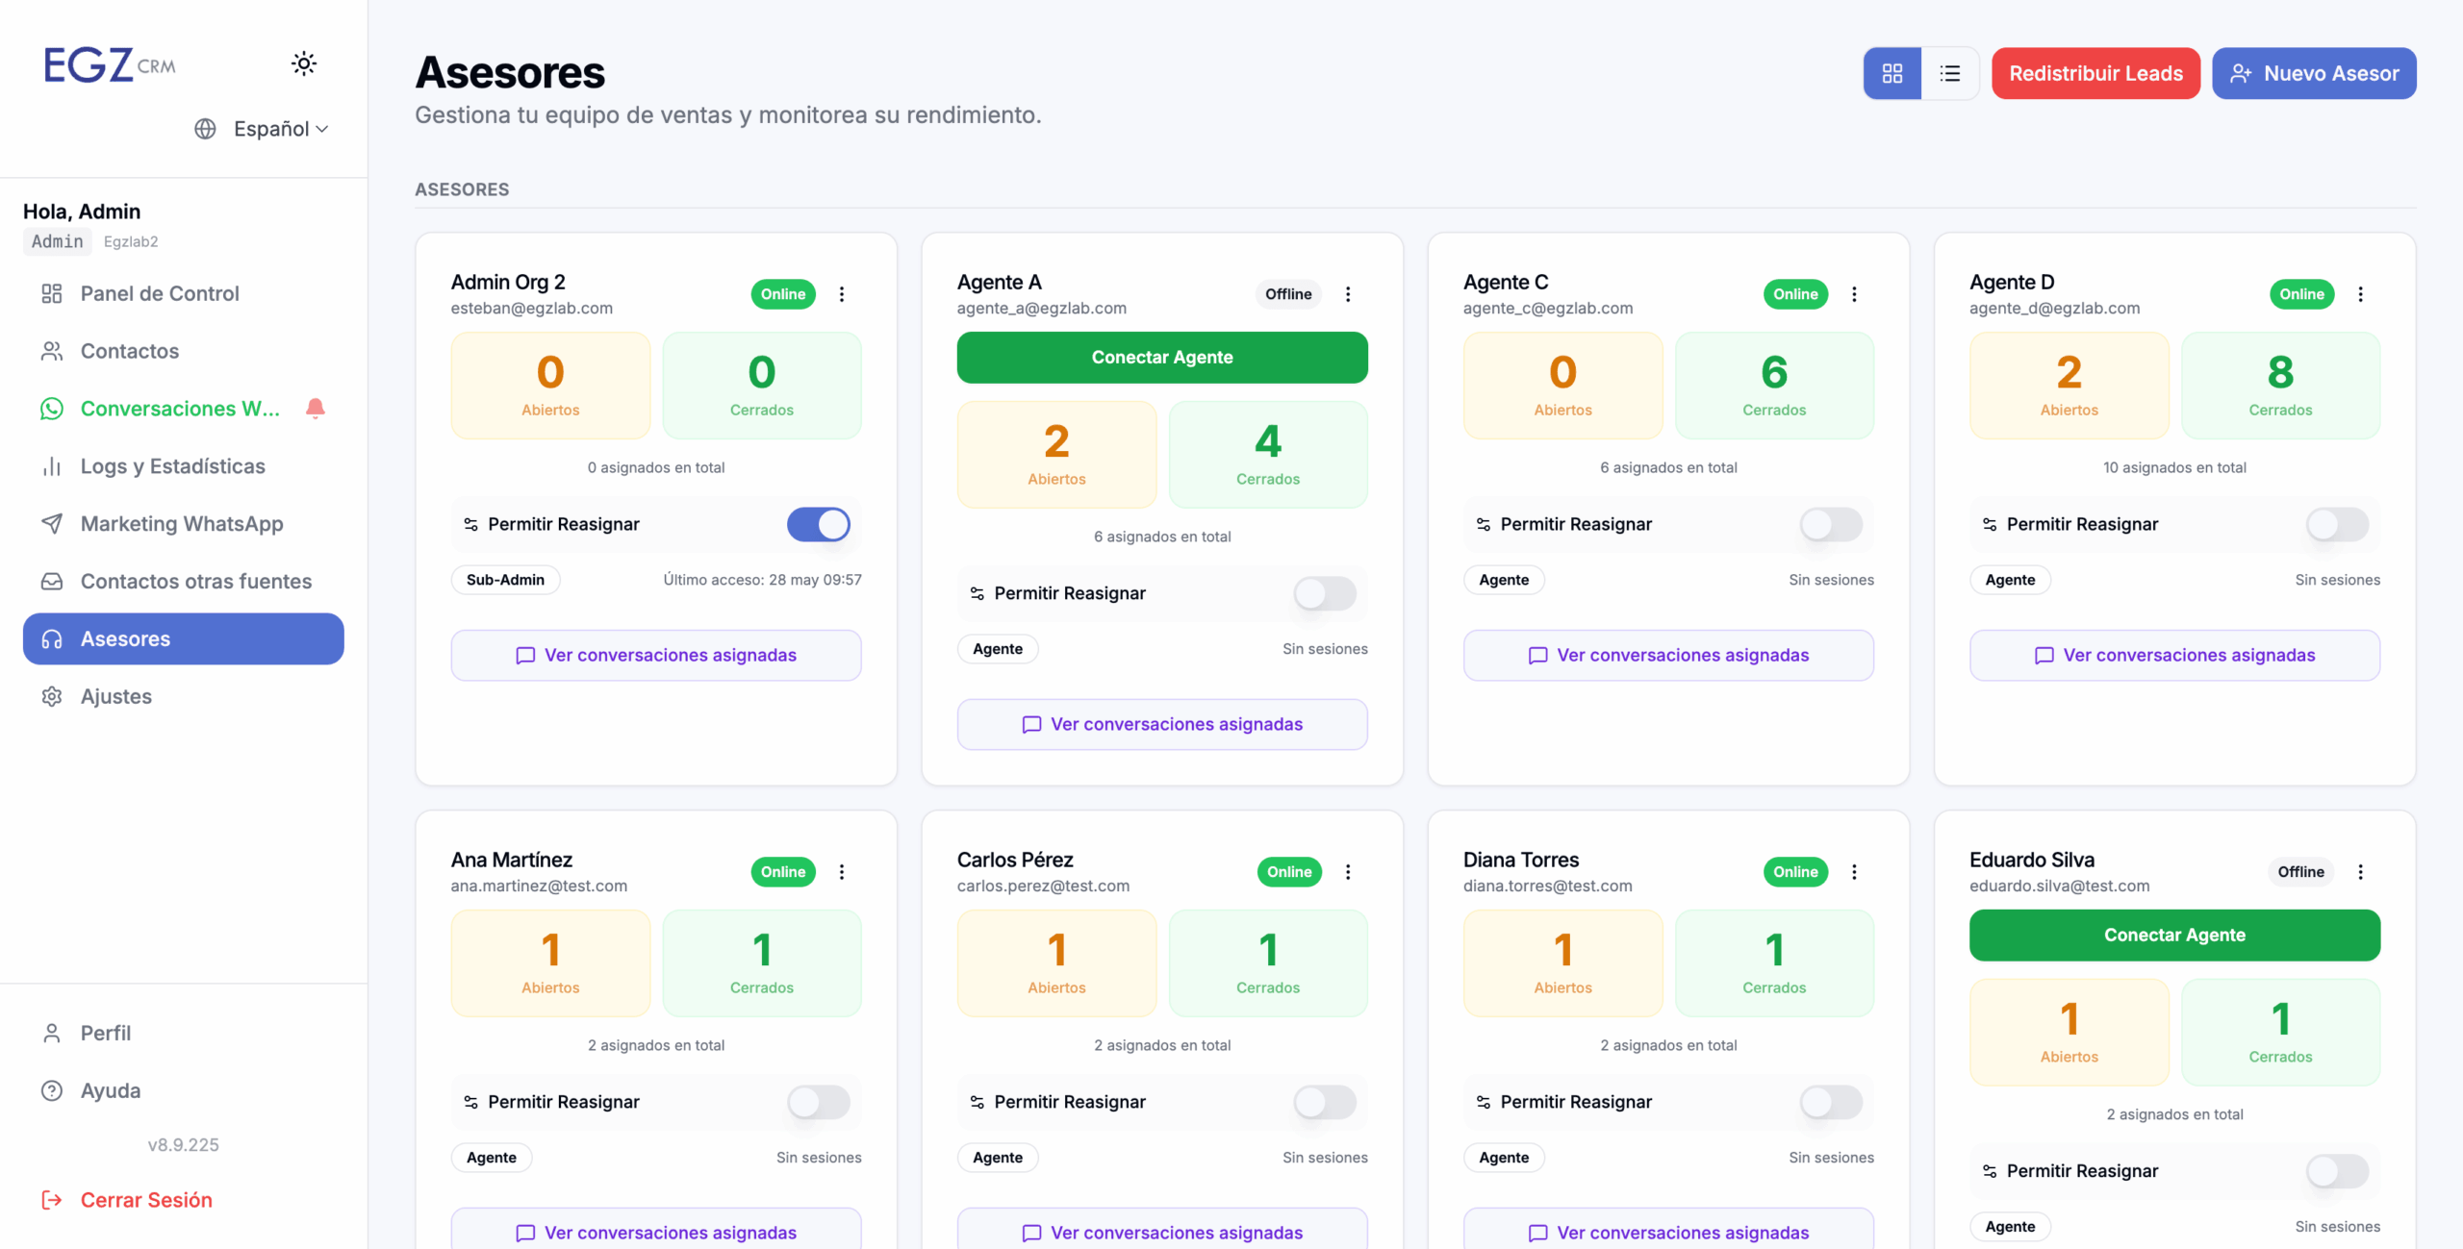Enable Permitir Reasignar for Eduardo Silva
This screenshot has width=2463, height=1249.
(2337, 1171)
